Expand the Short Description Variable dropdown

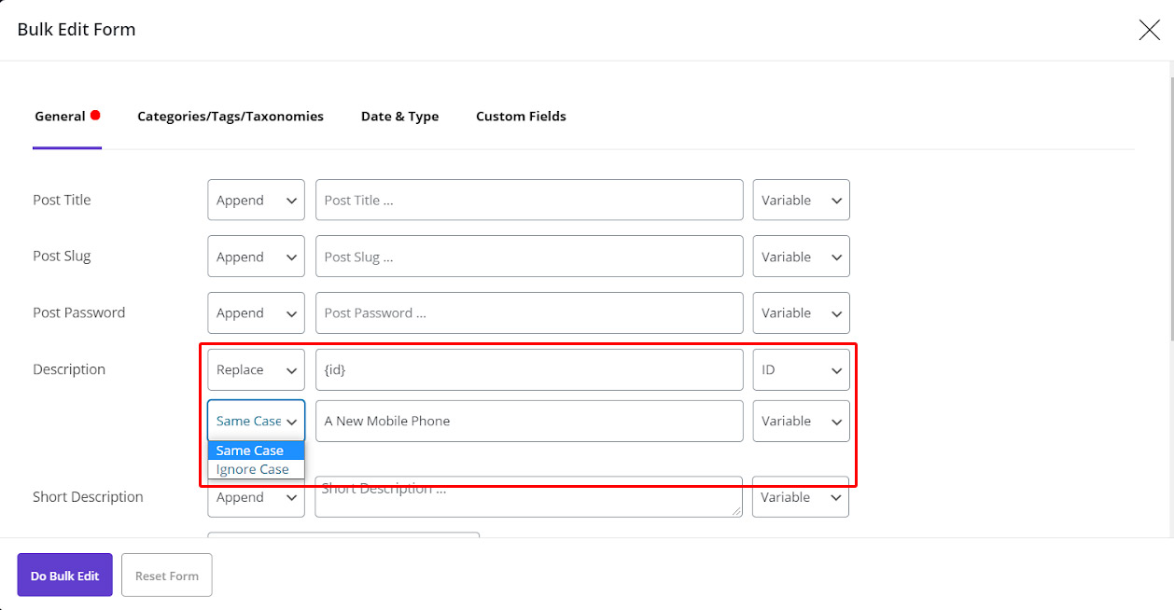(801, 497)
